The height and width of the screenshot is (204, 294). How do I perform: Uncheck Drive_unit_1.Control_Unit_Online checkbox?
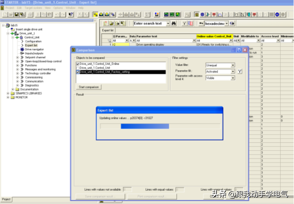point(78,64)
